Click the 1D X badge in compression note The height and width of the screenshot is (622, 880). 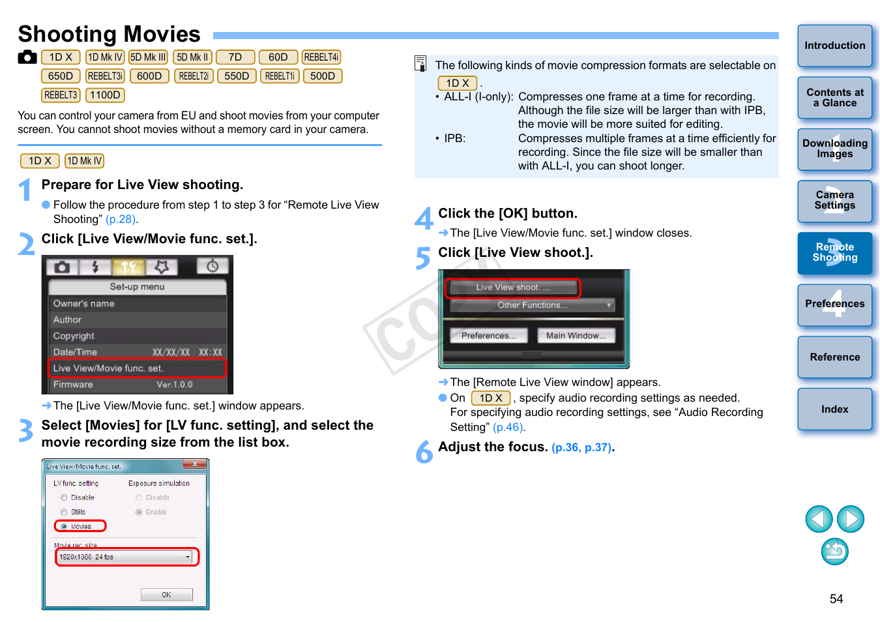click(458, 83)
